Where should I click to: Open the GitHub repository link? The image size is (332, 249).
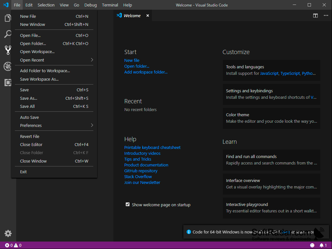coord(141,171)
